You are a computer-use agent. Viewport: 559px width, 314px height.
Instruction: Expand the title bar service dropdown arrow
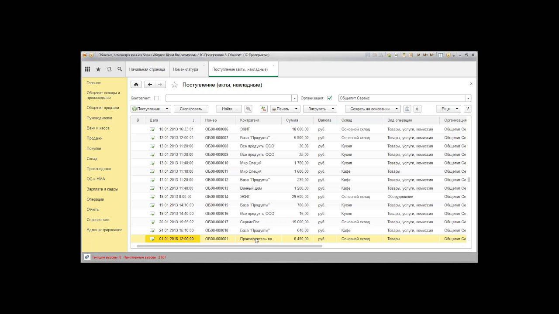454,55
